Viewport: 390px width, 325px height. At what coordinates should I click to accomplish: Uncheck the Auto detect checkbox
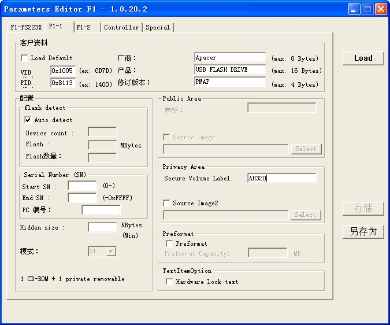click(x=28, y=120)
